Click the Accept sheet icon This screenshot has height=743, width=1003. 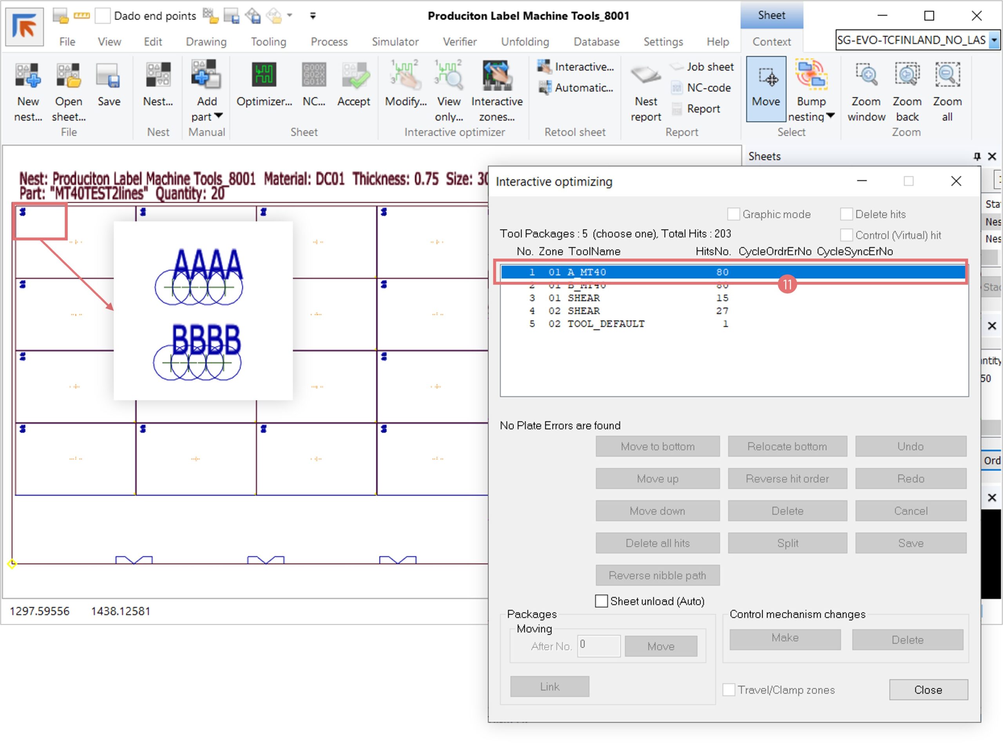tap(354, 75)
